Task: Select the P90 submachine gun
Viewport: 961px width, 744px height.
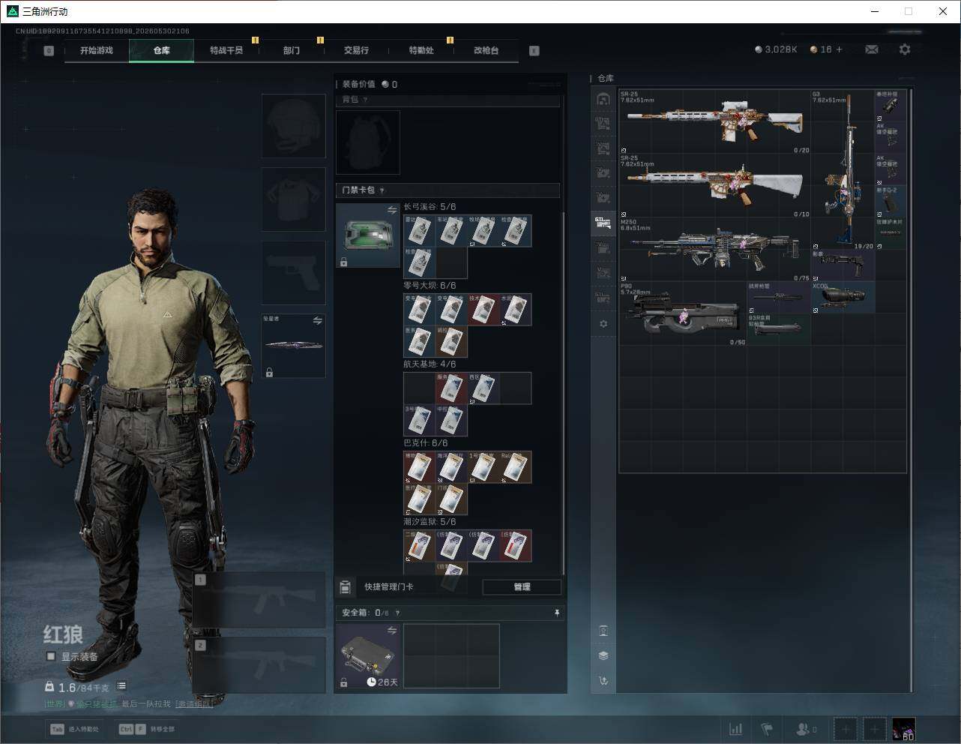Action: (683, 314)
